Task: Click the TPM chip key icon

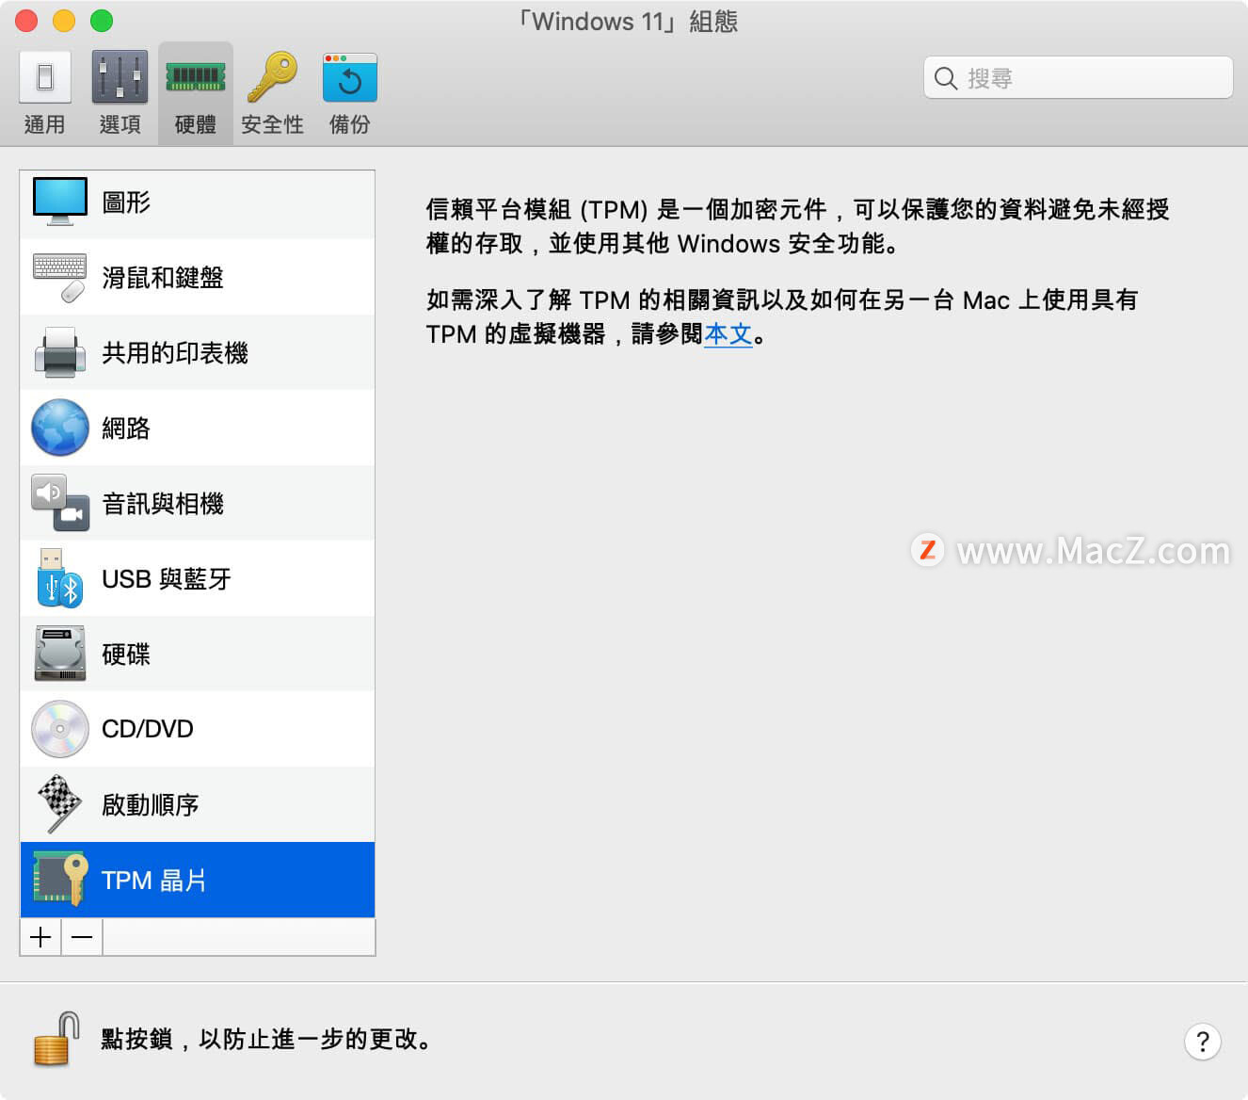Action: [60, 880]
